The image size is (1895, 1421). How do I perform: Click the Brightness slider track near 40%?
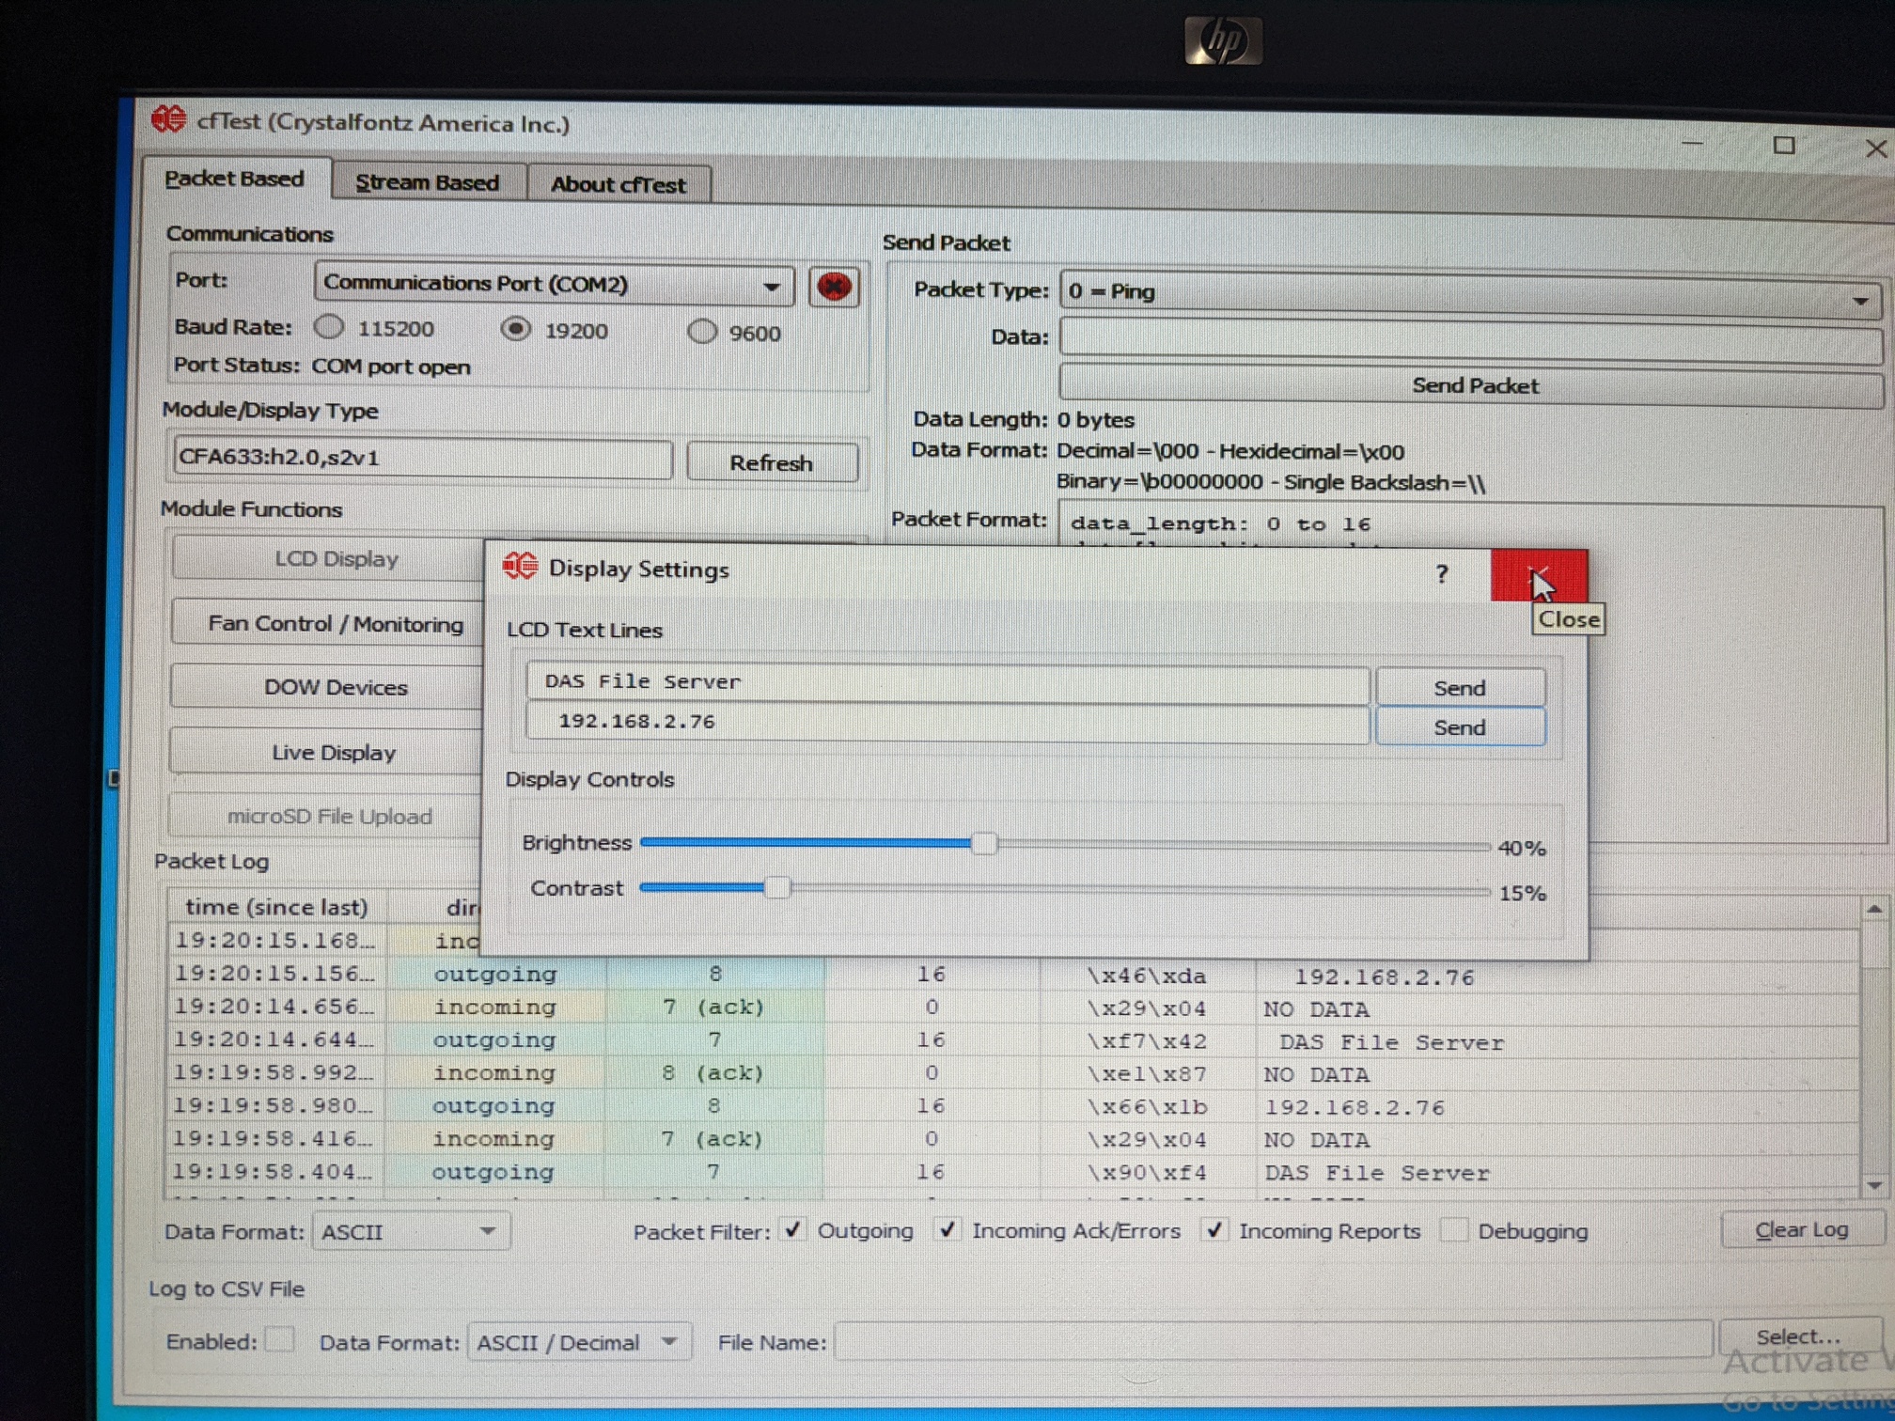pyautogui.click(x=1065, y=844)
